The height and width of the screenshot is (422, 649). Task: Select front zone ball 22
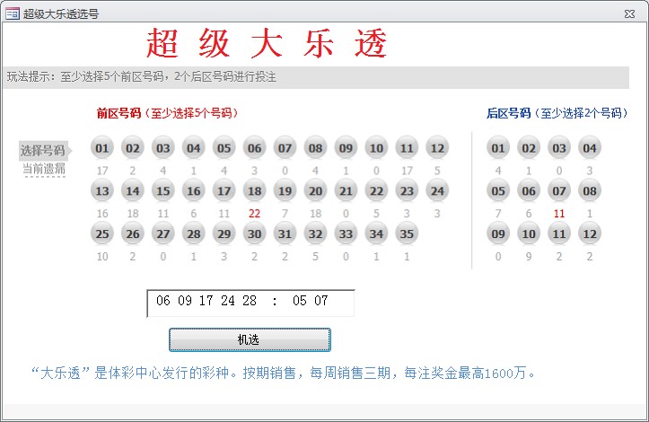coord(376,190)
